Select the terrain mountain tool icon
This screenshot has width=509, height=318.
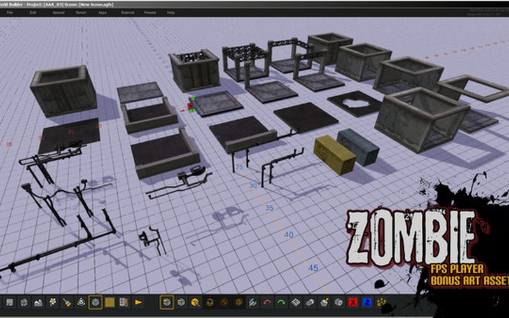pos(38,302)
